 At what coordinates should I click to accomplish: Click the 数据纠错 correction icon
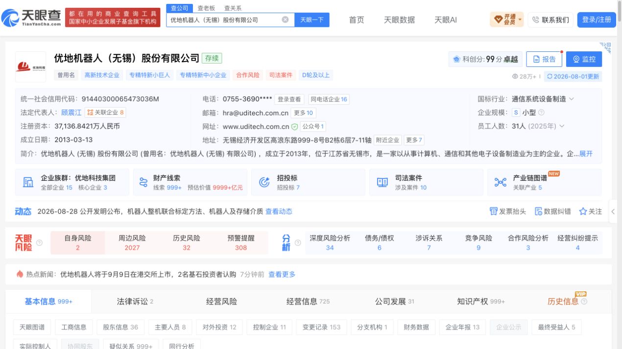(538, 211)
